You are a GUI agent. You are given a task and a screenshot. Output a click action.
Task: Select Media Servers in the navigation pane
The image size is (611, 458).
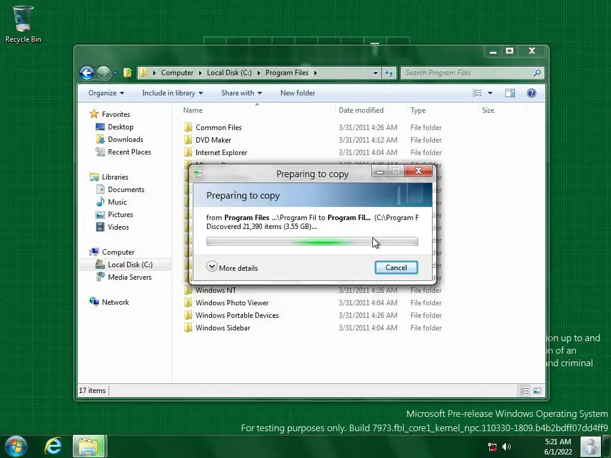tap(129, 277)
